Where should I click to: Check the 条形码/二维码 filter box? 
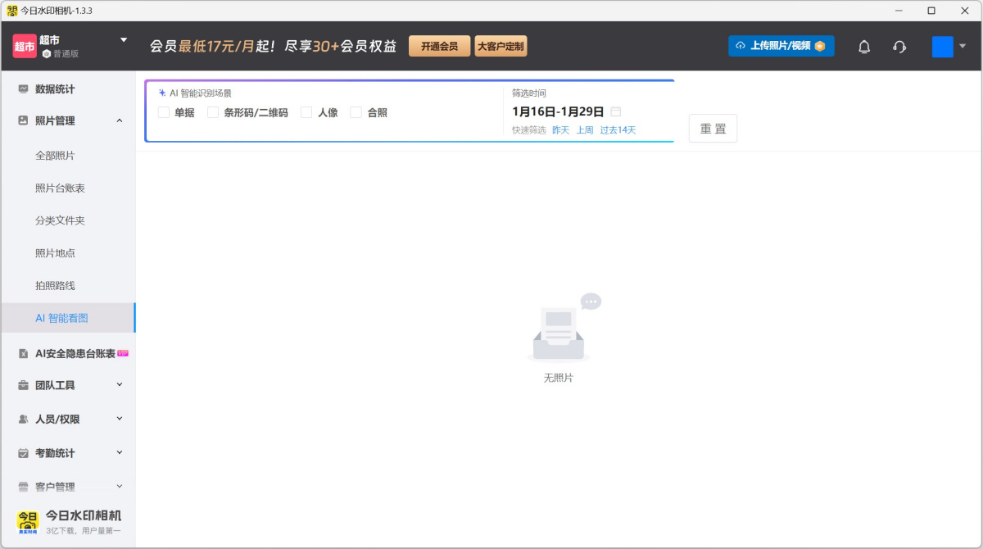[213, 112]
